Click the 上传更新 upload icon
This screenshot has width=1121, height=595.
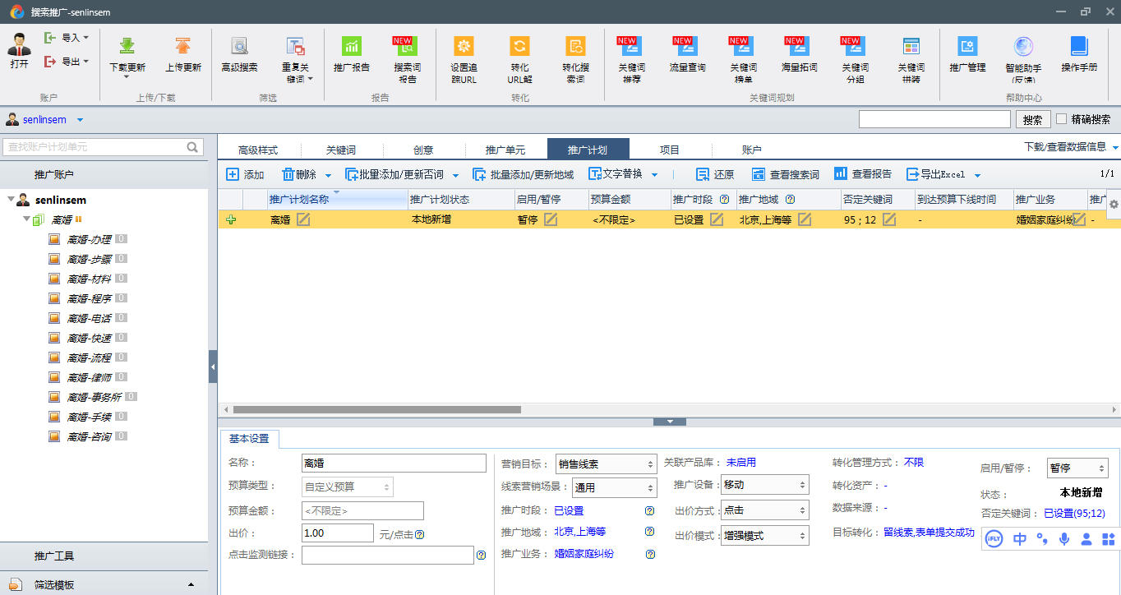coord(182,47)
